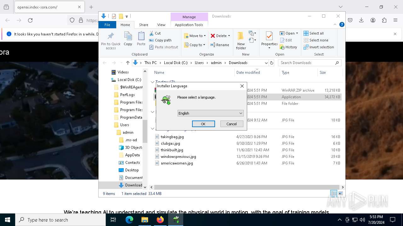
Task: Select americawomen.jpg file
Action: coord(177,163)
